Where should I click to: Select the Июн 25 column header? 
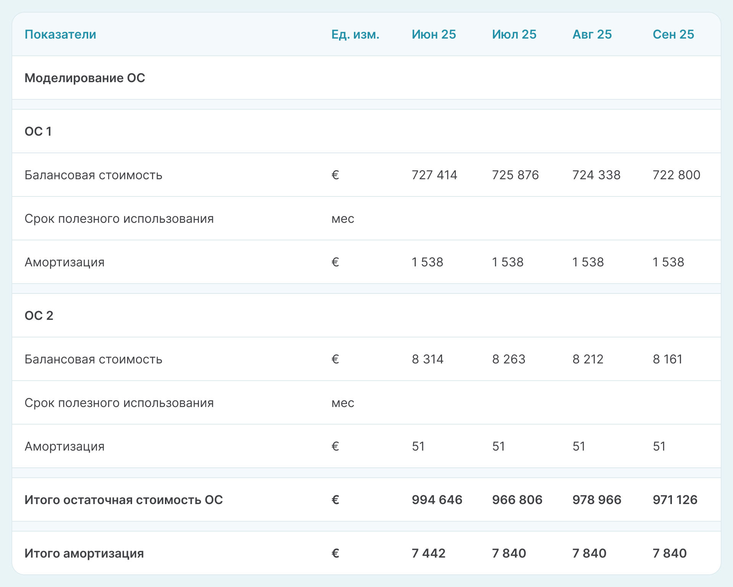pyautogui.click(x=434, y=34)
